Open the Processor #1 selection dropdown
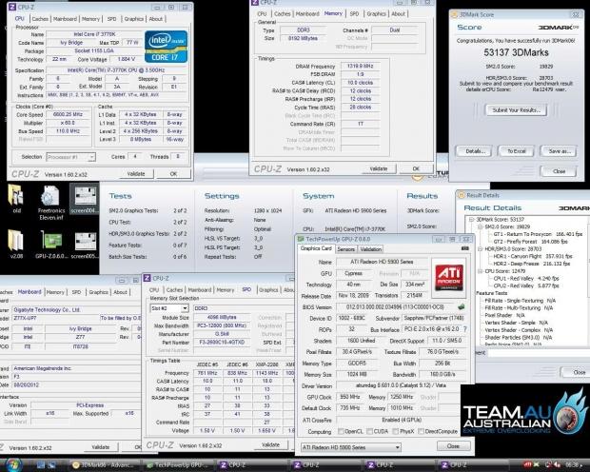 (x=70, y=157)
